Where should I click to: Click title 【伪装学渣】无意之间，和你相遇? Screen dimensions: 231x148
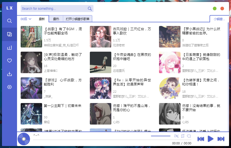[x=201, y=82]
